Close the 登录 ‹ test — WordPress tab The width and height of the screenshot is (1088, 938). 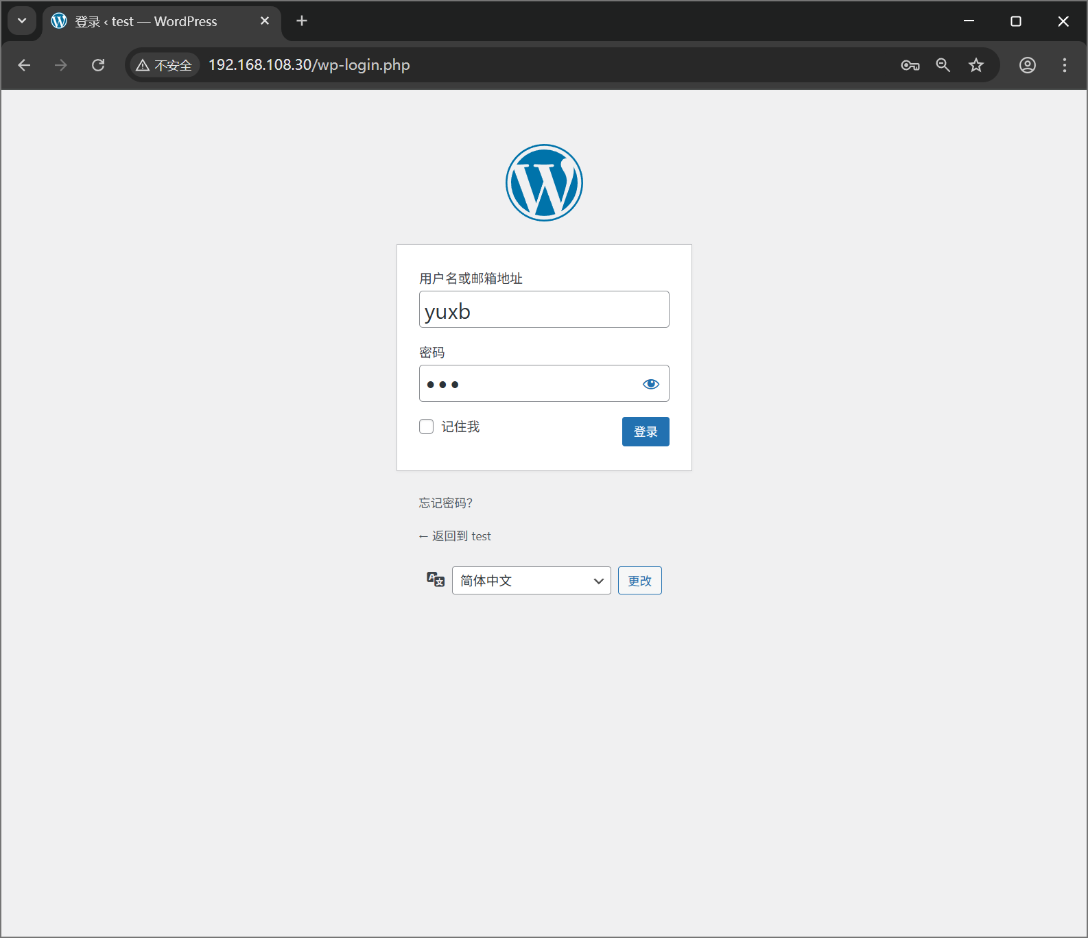pos(265,21)
